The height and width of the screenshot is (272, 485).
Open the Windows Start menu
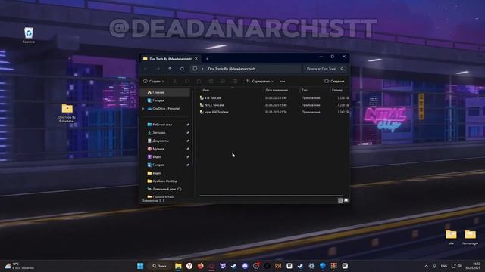pyautogui.click(x=140, y=266)
